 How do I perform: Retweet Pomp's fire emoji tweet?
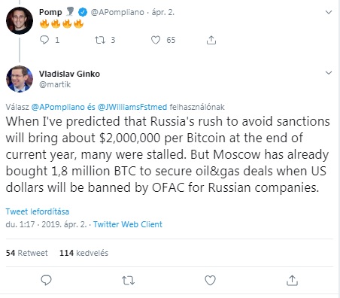100,40
